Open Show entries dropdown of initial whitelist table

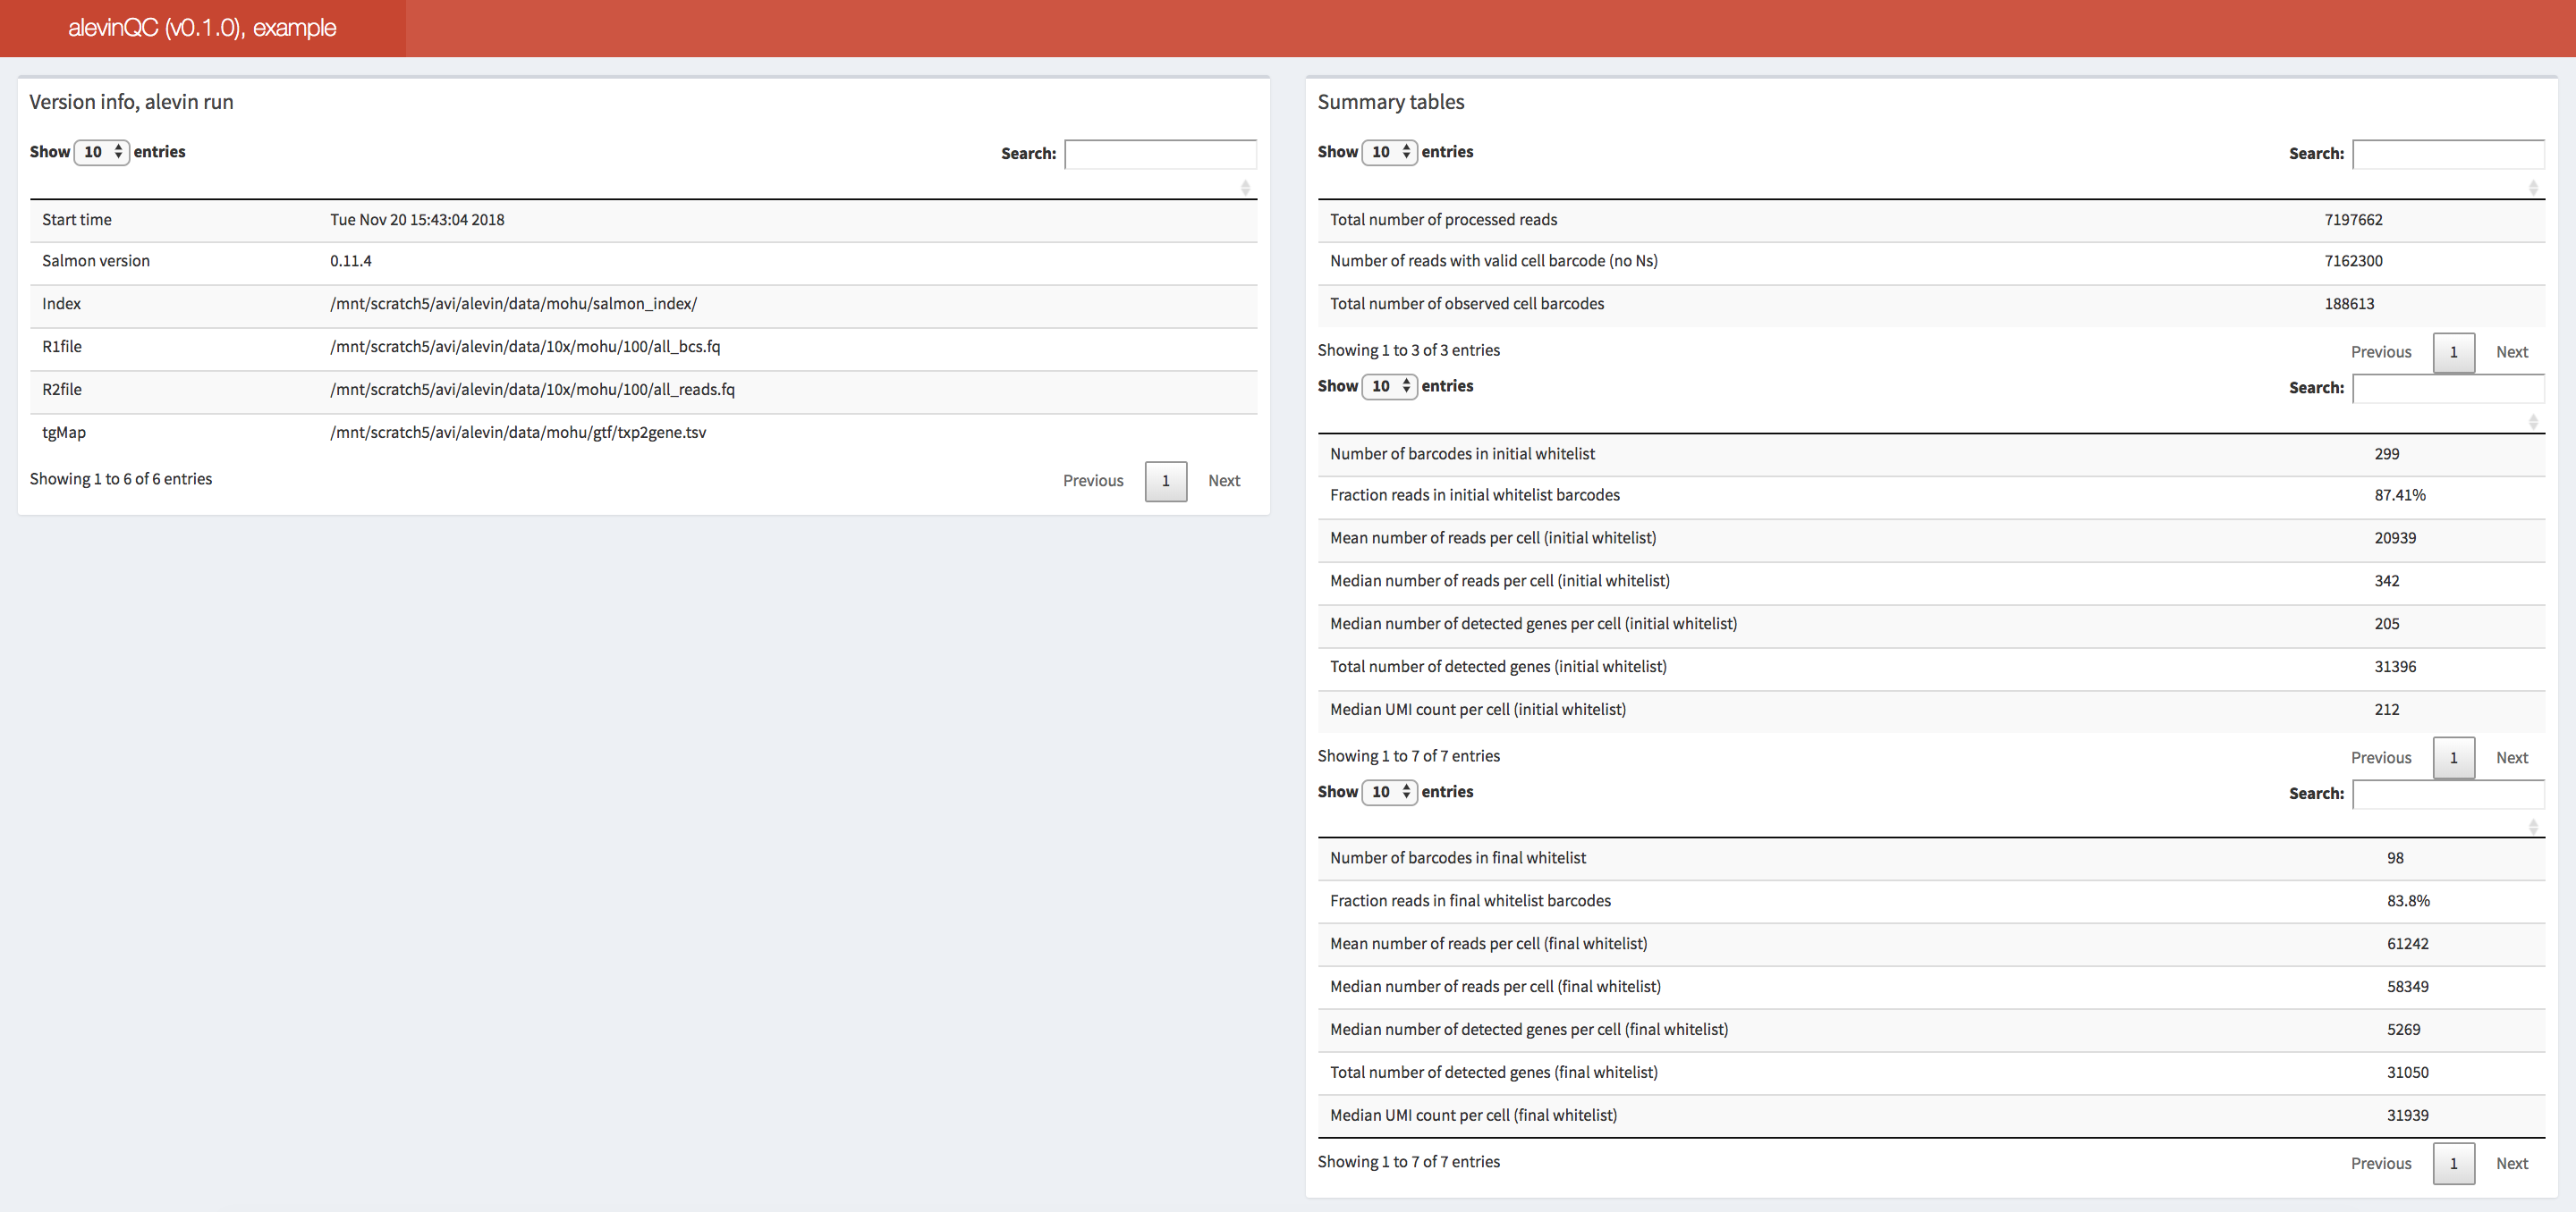click(x=1389, y=387)
